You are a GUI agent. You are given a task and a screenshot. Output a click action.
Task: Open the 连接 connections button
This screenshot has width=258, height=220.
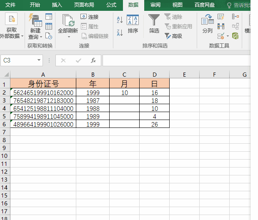coord(90,17)
